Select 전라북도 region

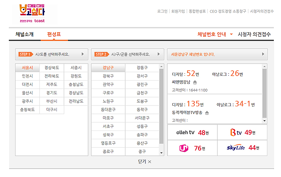pos(52,76)
